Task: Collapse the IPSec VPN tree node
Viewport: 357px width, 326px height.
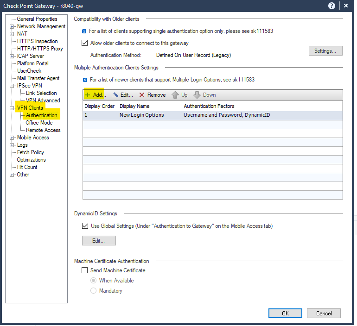Action: [x=12, y=86]
